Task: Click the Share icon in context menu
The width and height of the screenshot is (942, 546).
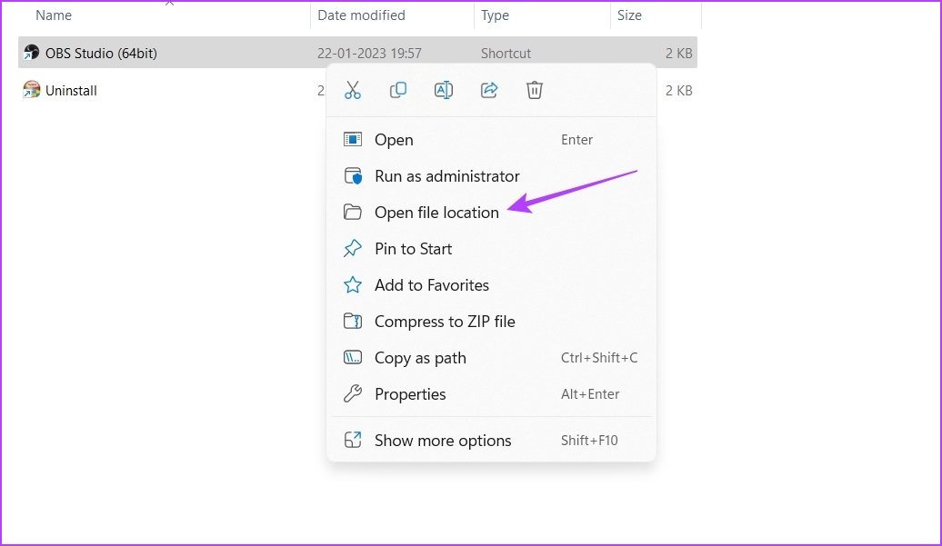Action: pos(489,90)
